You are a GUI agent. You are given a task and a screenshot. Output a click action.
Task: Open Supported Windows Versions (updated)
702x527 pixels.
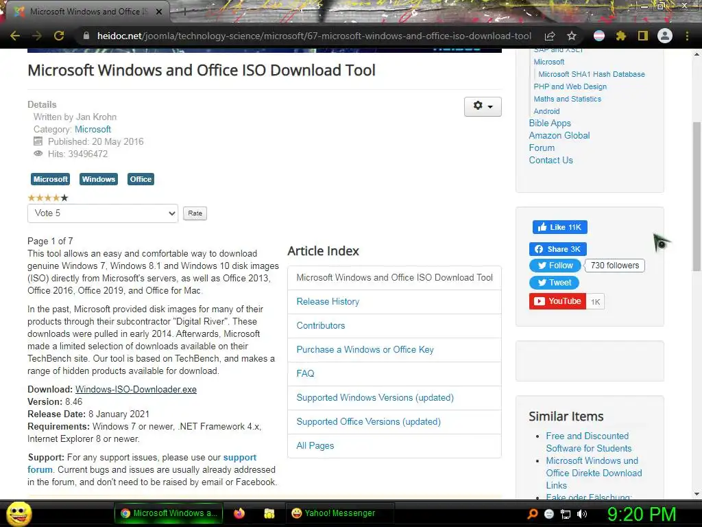pyautogui.click(x=375, y=398)
